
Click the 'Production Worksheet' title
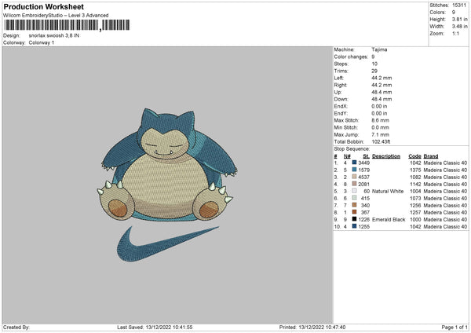[44, 6]
